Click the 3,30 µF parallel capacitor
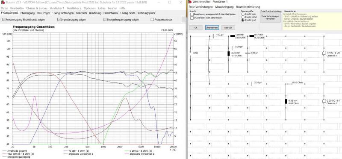Screen dimensions: 342x159 tap(248, 53)
